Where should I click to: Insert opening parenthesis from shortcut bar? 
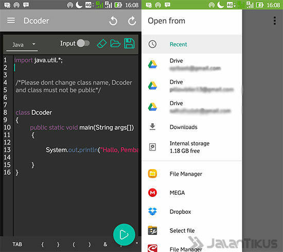pyautogui.click(x=74, y=244)
